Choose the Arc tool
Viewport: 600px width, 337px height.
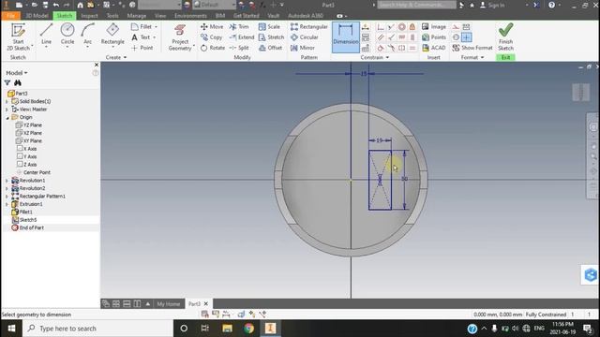87,35
